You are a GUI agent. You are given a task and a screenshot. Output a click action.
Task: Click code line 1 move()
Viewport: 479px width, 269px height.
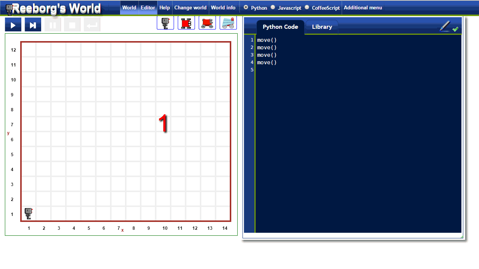pyautogui.click(x=267, y=40)
